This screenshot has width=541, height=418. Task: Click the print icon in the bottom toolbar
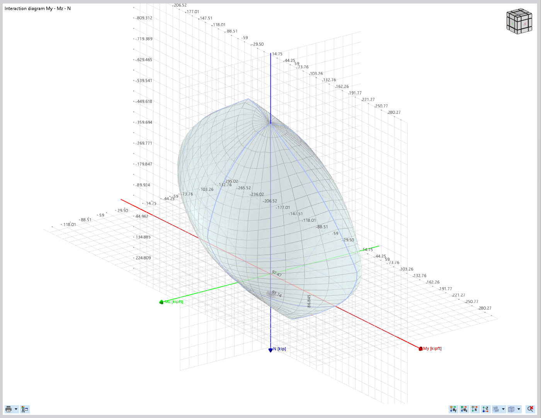[x=9, y=409]
